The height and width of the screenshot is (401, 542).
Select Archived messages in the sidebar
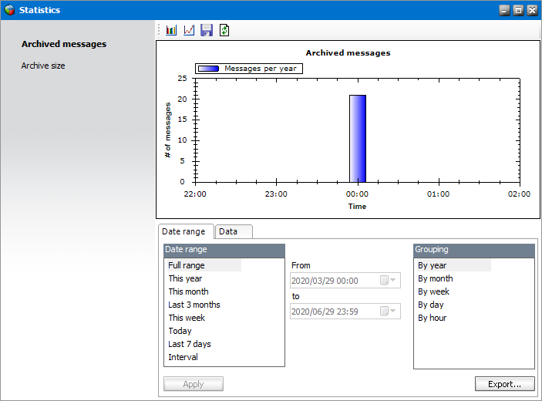(x=64, y=44)
